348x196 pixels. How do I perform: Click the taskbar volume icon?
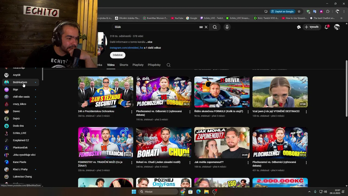325,192
